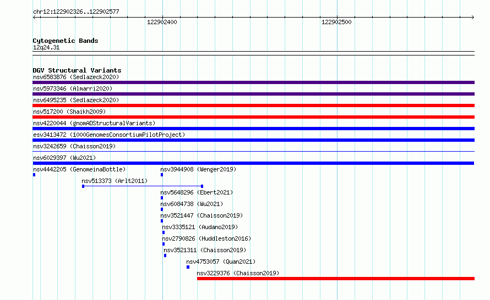This screenshot has width=490, height=300.
Task: Open nsv6029397 (Wu2021) label
Action: coord(64,158)
